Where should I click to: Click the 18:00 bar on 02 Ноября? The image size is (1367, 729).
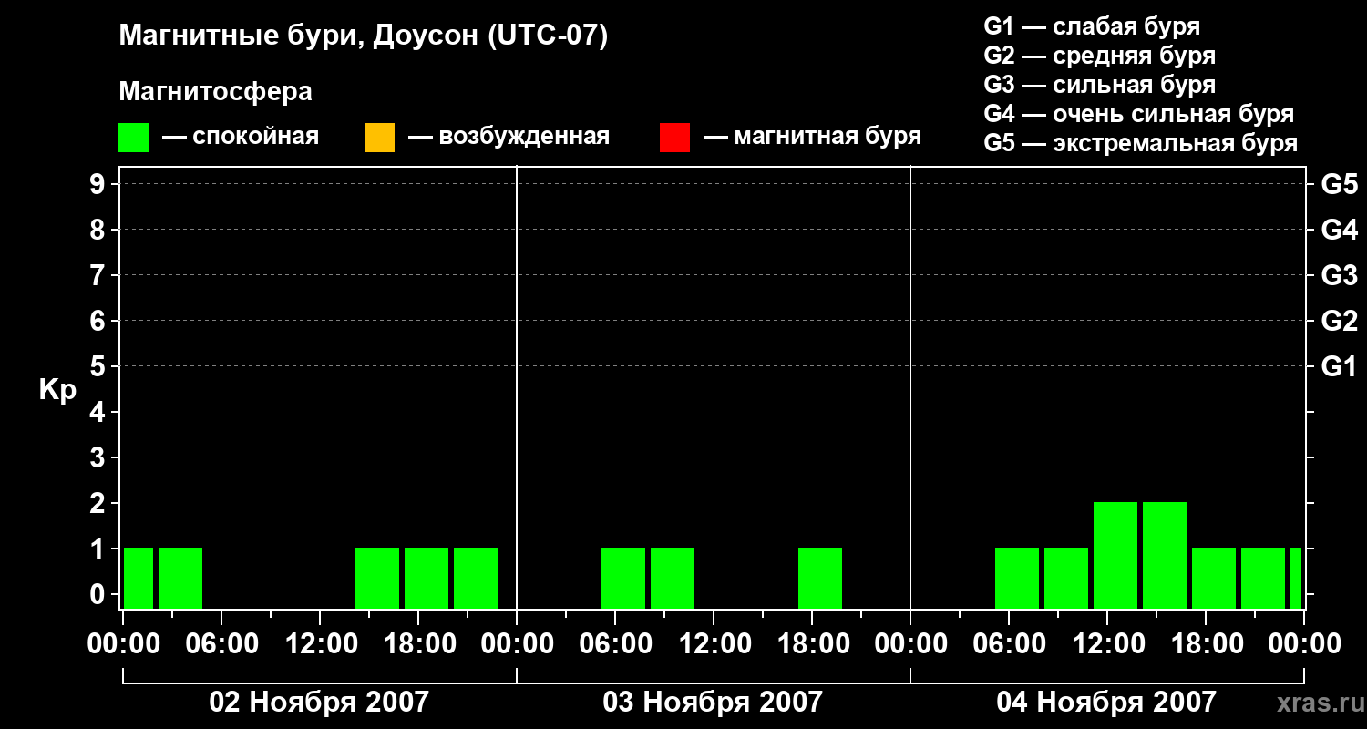[x=427, y=578]
